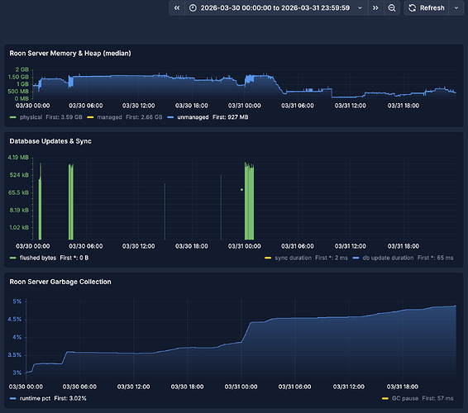Open Roon Server Garbage Collection panel title menu

coord(60,282)
